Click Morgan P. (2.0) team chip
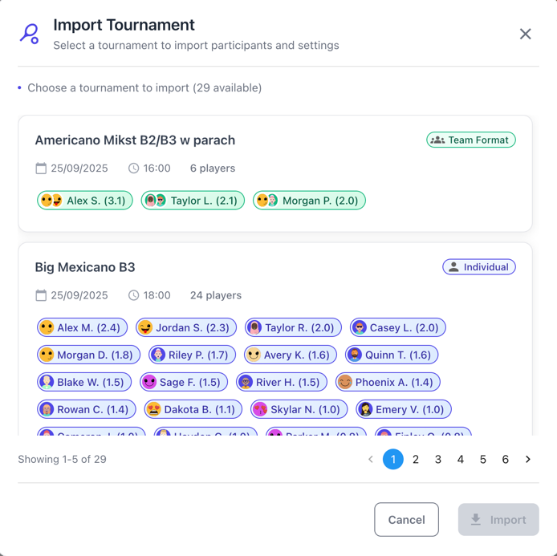 309,201
